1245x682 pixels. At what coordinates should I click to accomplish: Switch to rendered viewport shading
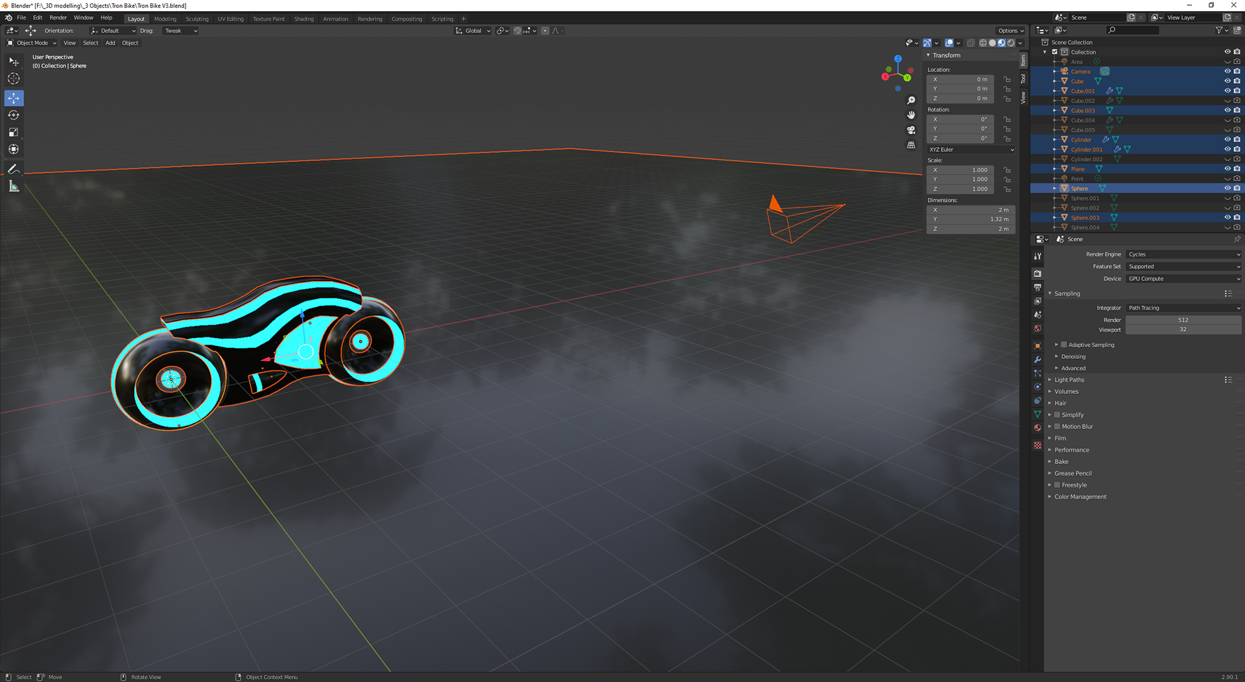pyautogui.click(x=1011, y=43)
